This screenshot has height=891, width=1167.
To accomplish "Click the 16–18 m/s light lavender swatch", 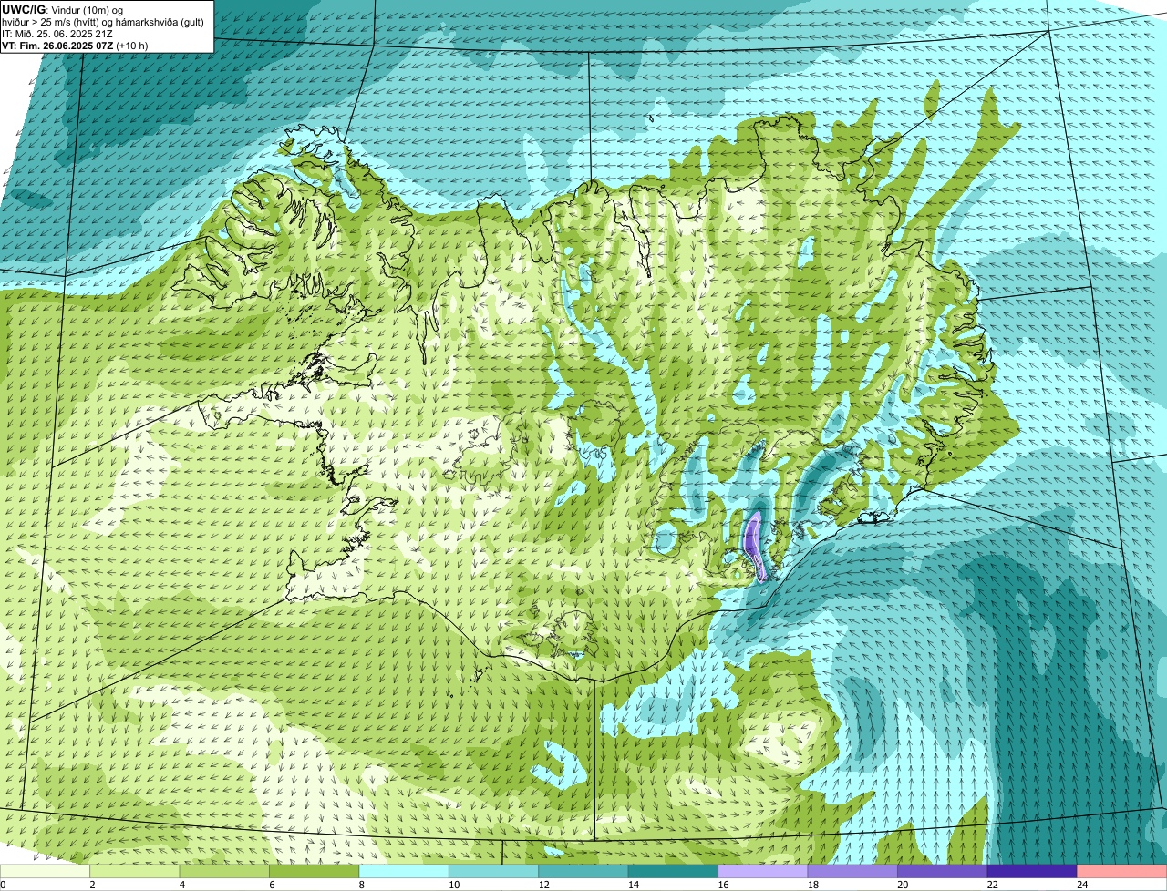I will (x=763, y=872).
